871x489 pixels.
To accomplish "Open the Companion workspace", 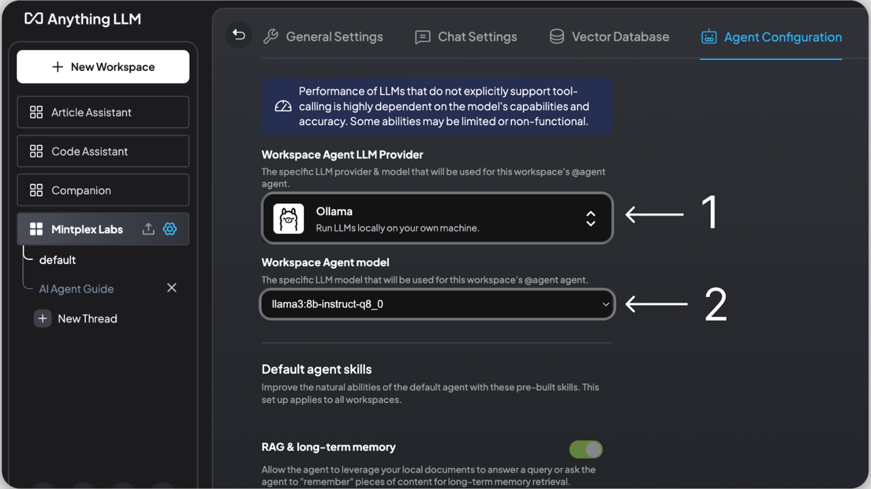I will (103, 190).
